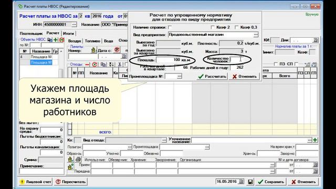Open Вид предприятия selection with ellipsis button
The height and width of the screenshot is (189, 336).
256,35
